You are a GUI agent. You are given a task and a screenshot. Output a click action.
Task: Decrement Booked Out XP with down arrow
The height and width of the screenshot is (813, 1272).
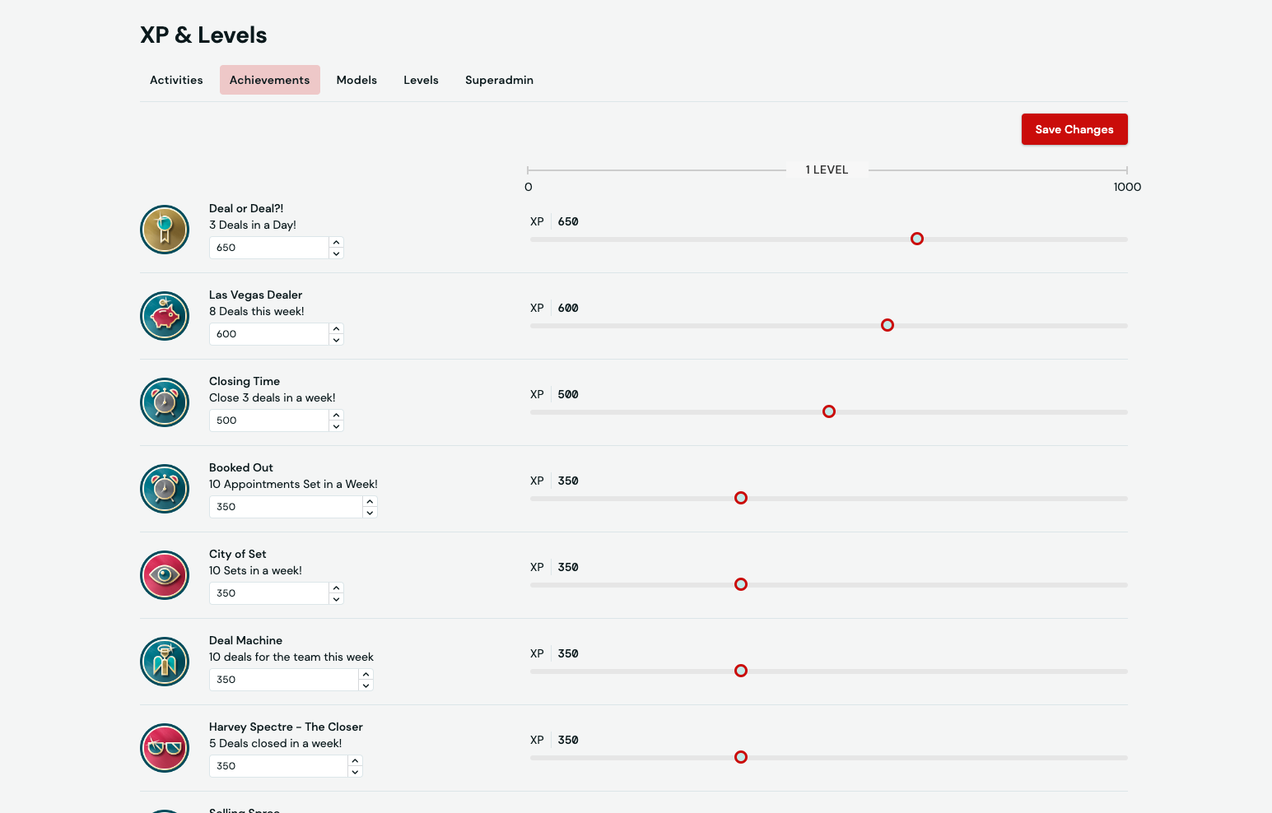[x=370, y=513]
